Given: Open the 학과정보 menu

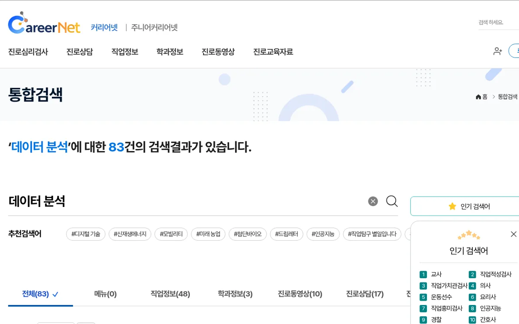Looking at the screenshot, I should 170,52.
